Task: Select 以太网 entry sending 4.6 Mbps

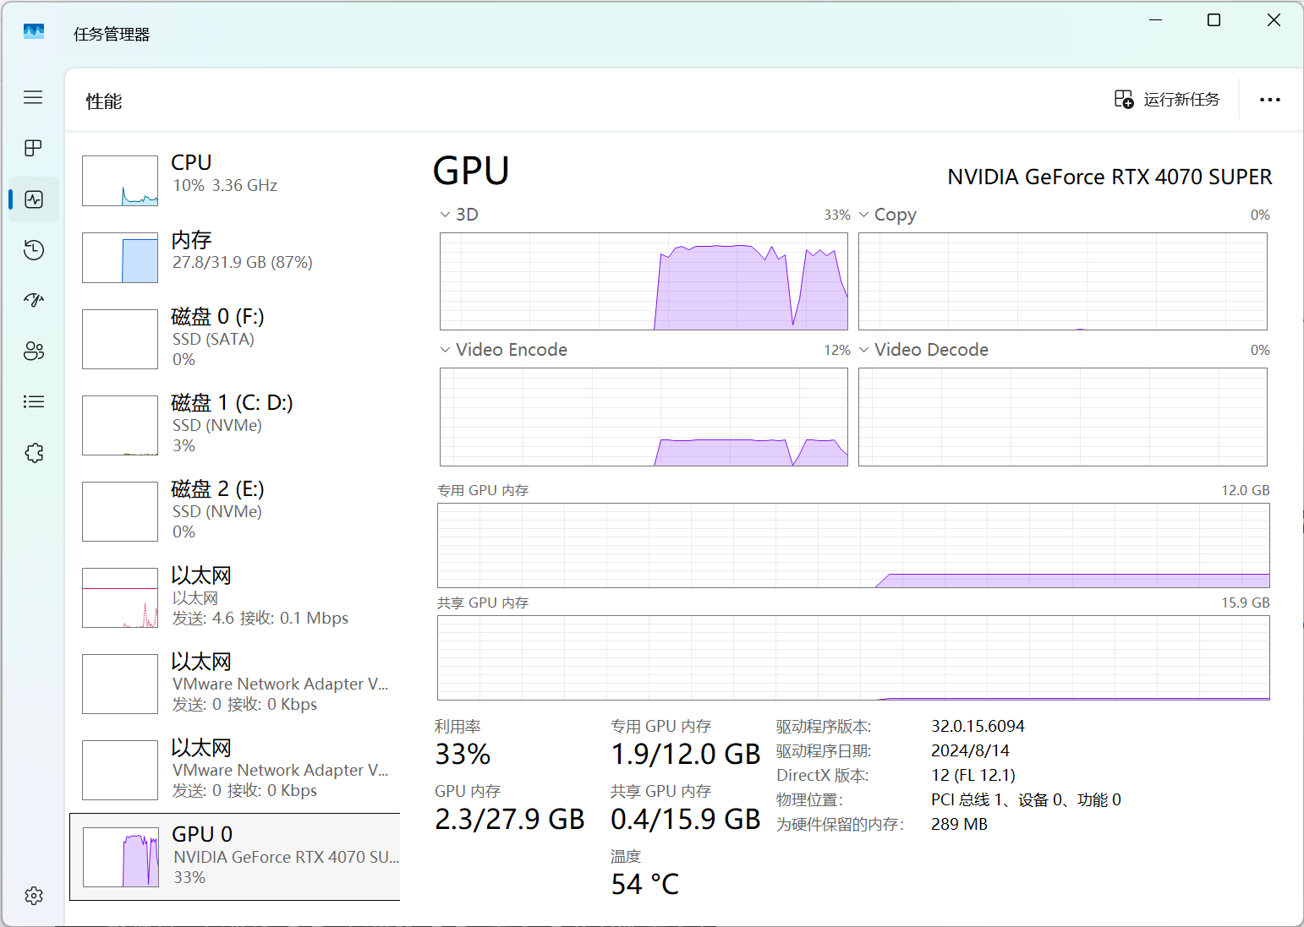Action: (235, 597)
